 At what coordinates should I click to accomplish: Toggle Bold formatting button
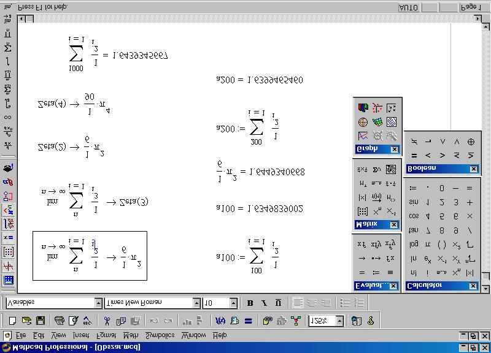250,303
